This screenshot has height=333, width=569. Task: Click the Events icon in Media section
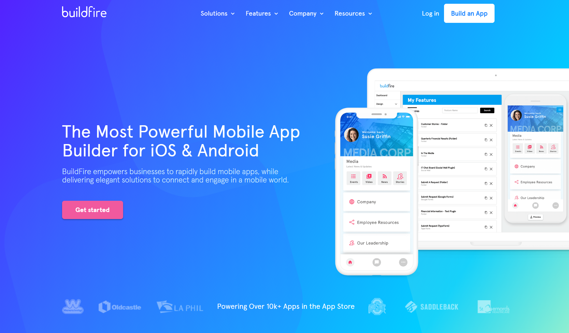point(353,178)
